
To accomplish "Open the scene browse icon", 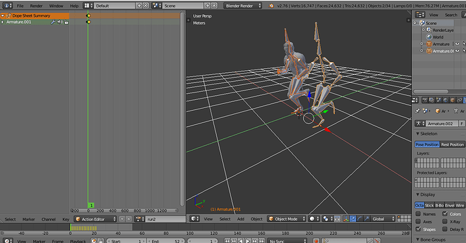I will point(156,5).
